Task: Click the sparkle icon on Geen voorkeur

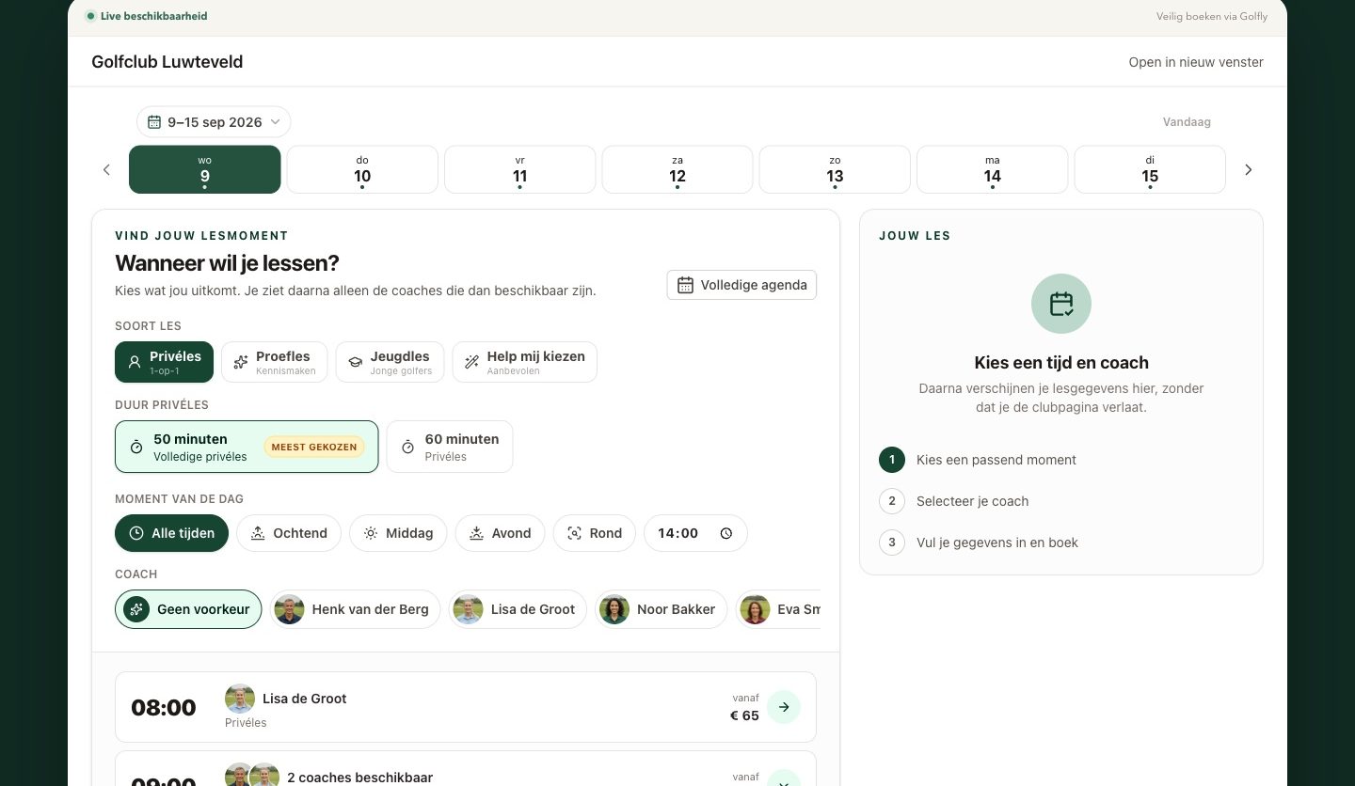Action: tap(136, 609)
